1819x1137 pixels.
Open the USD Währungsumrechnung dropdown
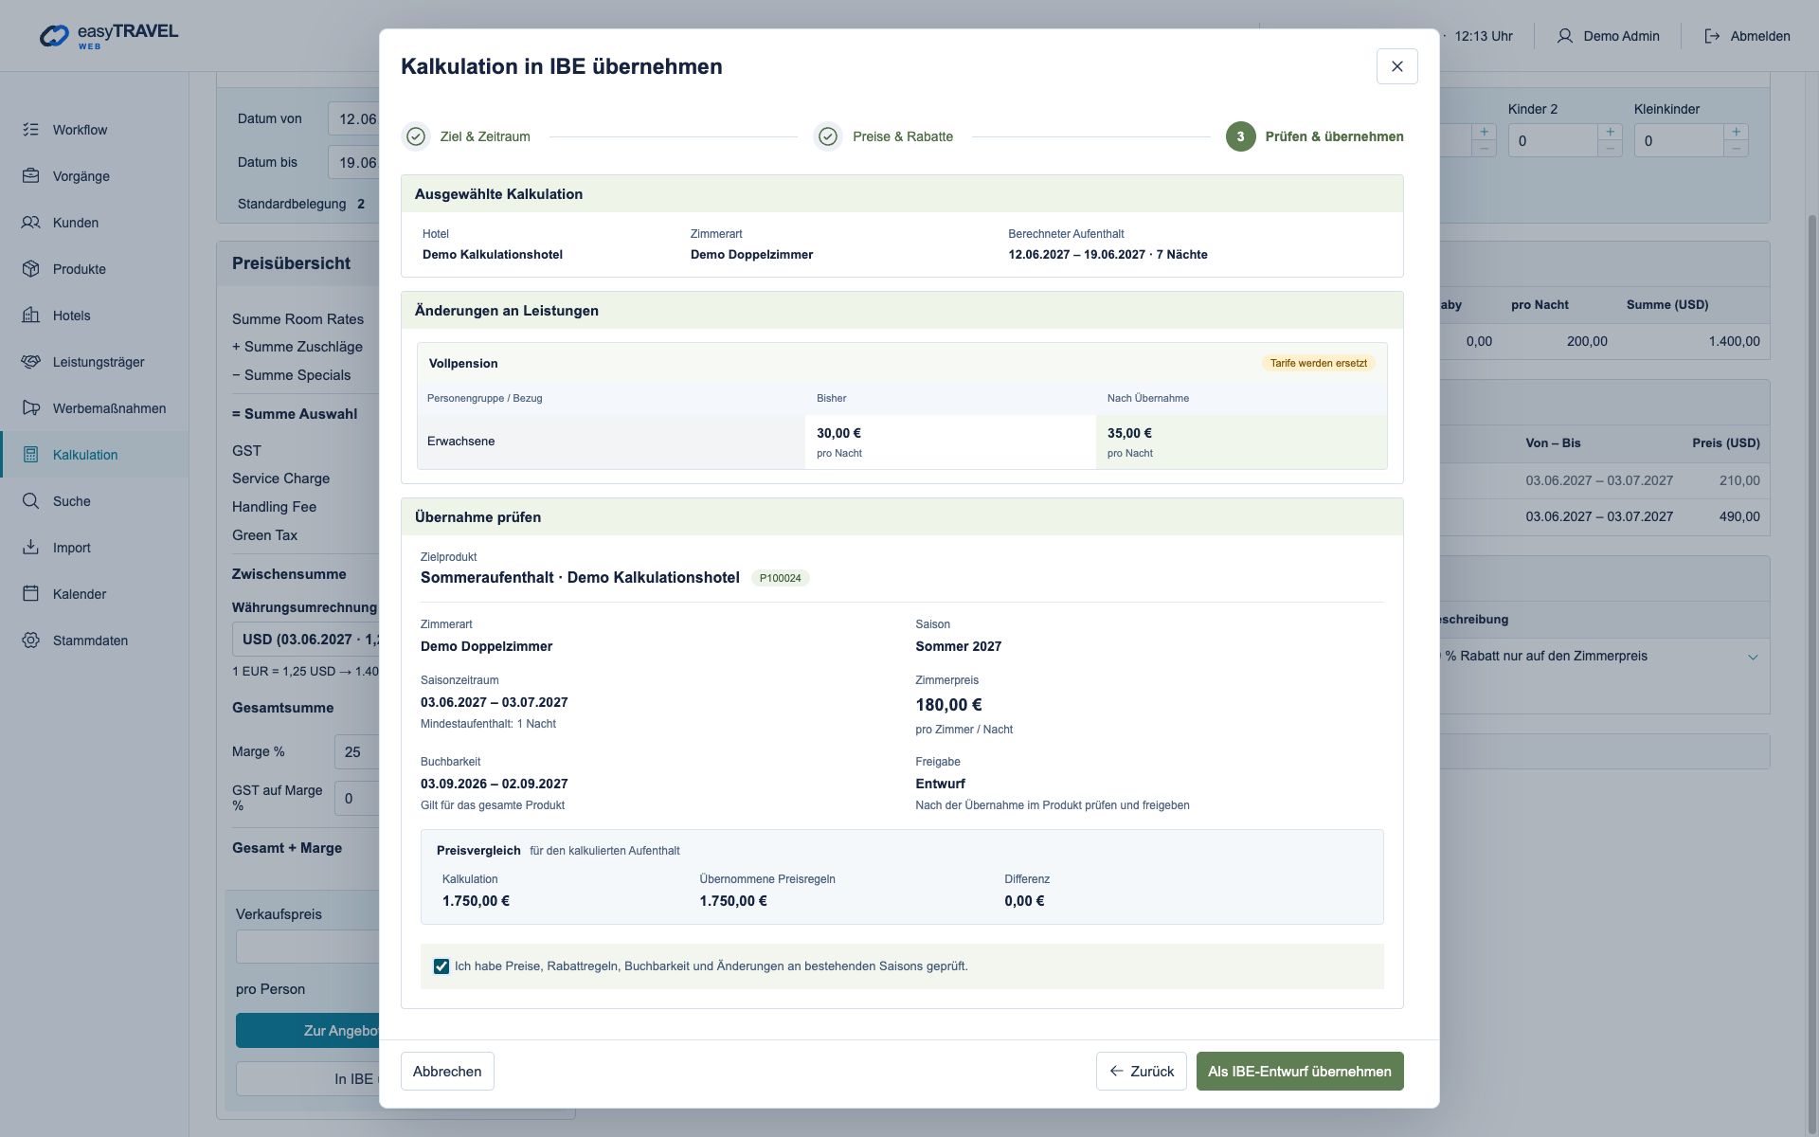[x=306, y=640]
